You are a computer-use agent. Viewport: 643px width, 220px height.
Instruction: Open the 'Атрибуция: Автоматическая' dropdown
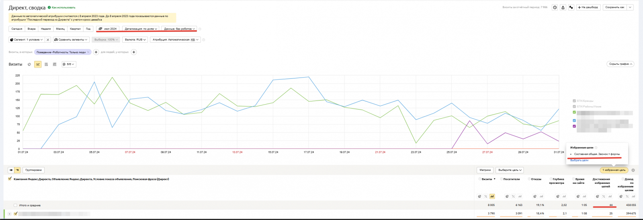point(175,40)
